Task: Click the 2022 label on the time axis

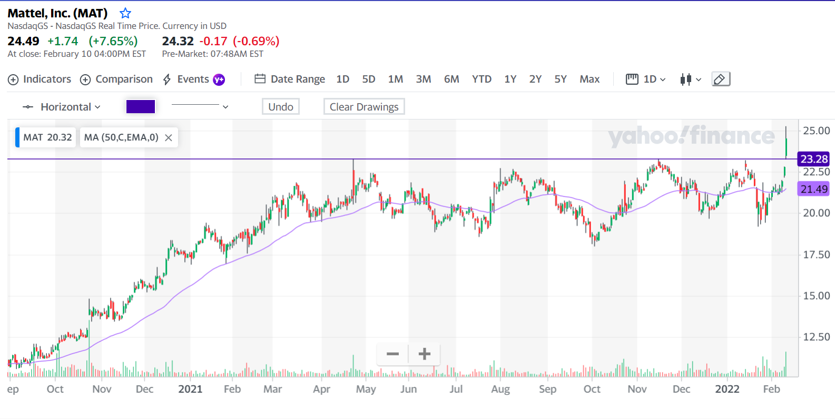Action: [727, 389]
